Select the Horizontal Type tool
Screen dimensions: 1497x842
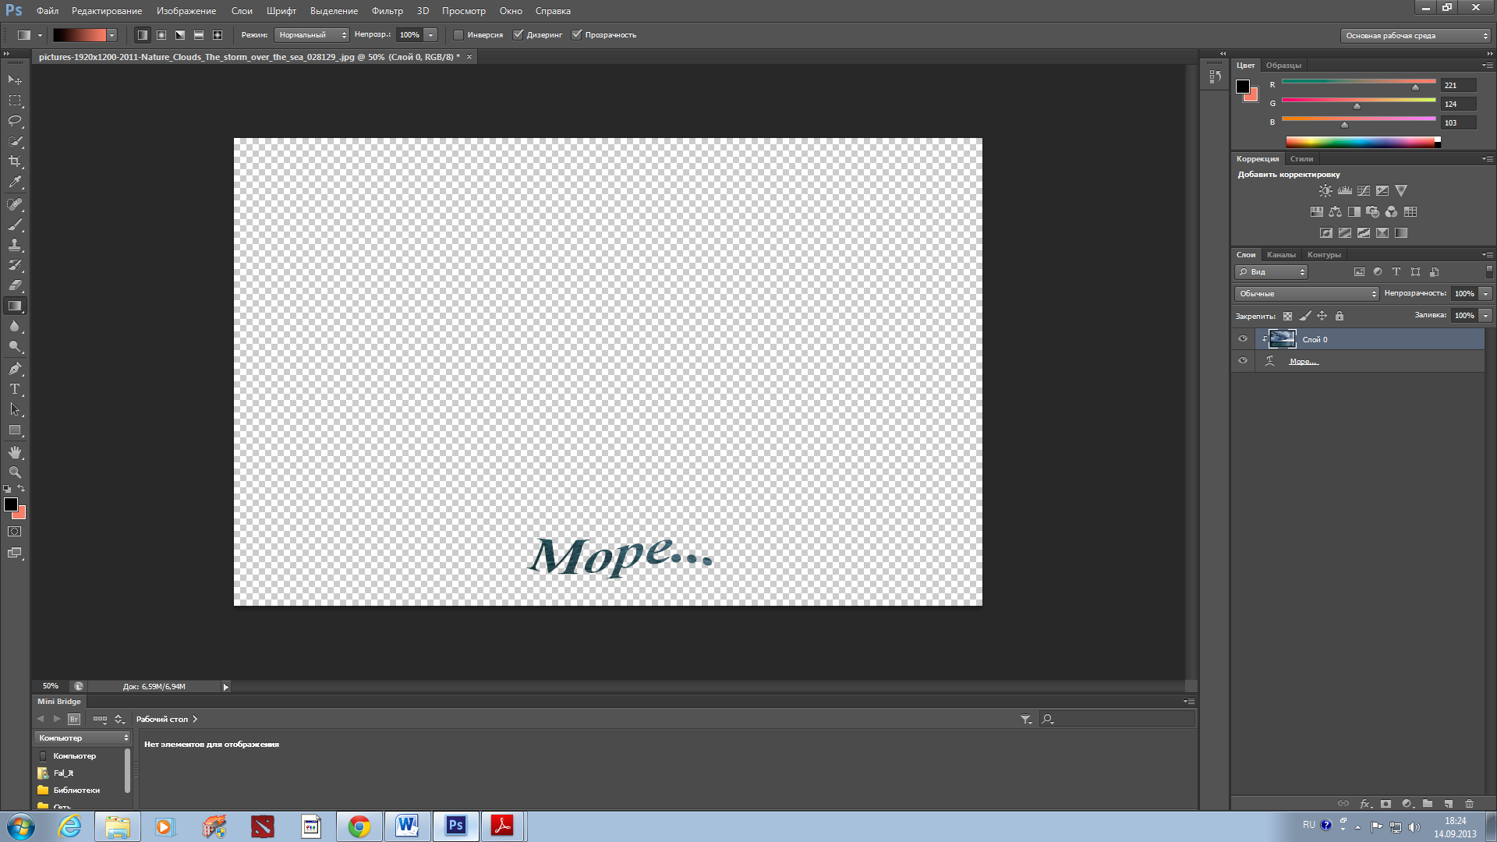coord(15,389)
